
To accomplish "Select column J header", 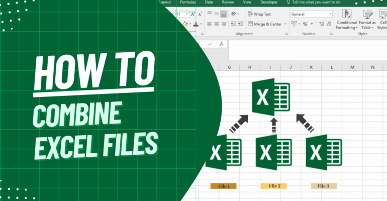I will coord(291,67).
